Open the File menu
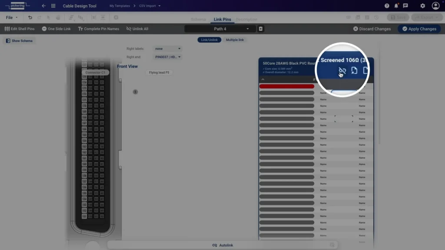Viewport: 445px width, 250px height. [x=11, y=17]
